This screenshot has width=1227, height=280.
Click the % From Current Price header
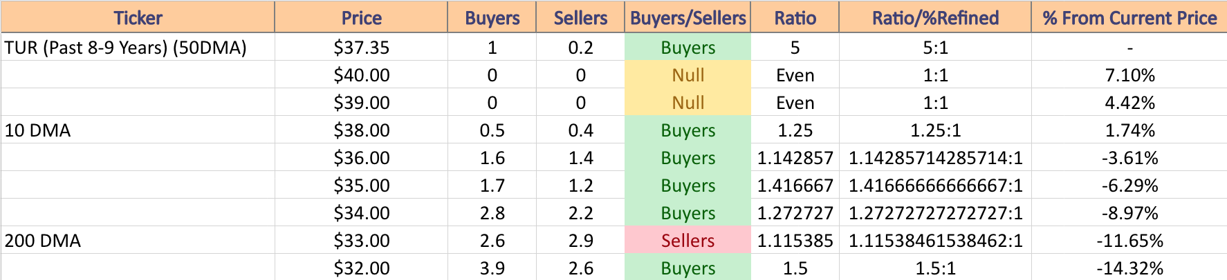1129,17
